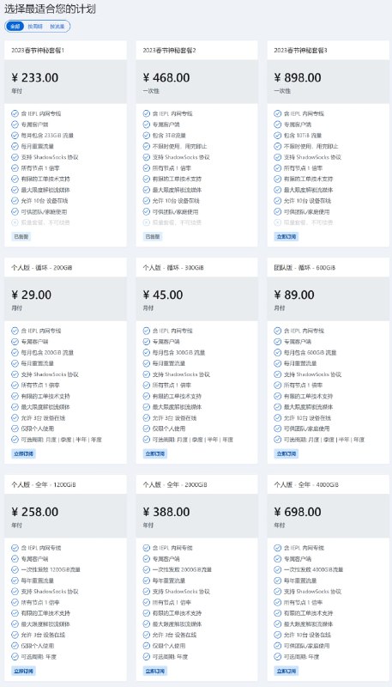Click check icon beside 一次性发放 1200GiB 流量
This screenshot has height=687, width=392.
(x=15, y=569)
